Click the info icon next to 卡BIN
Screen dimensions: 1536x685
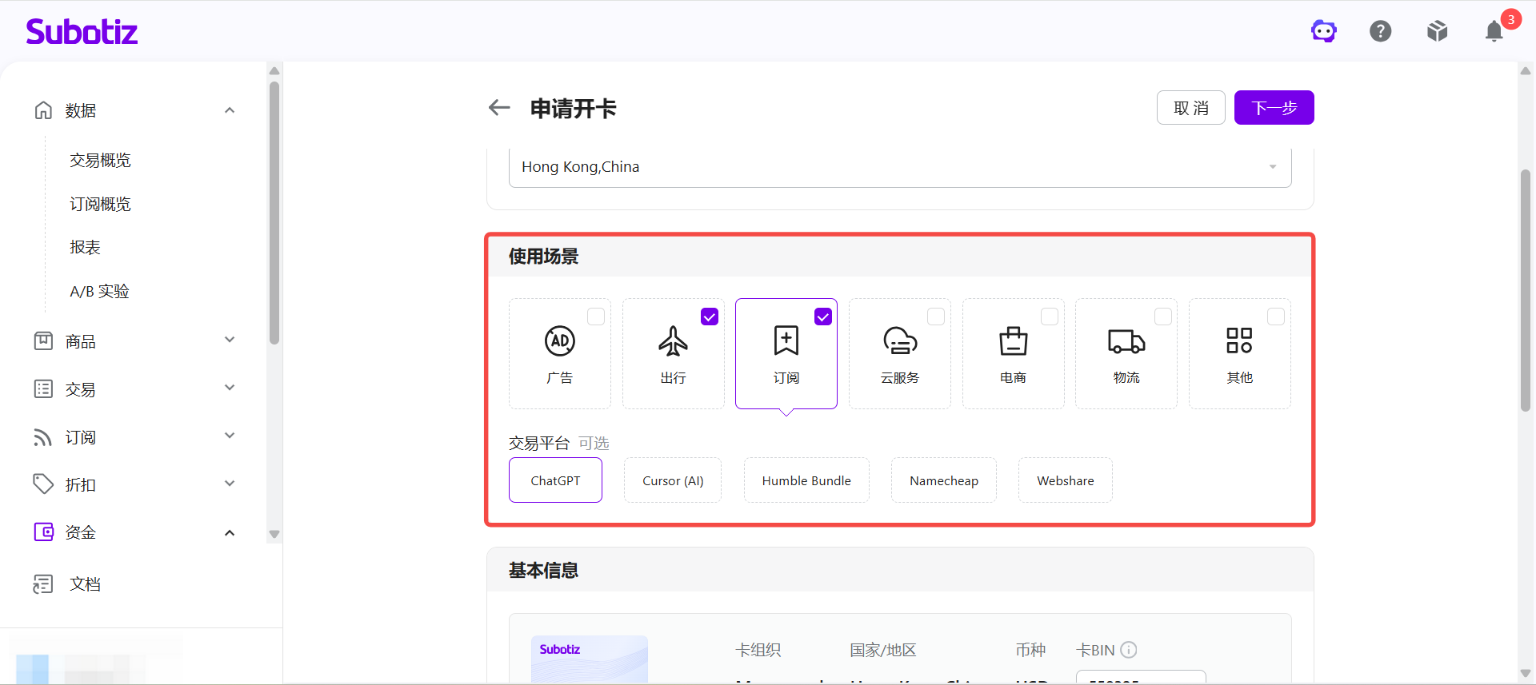(1129, 650)
